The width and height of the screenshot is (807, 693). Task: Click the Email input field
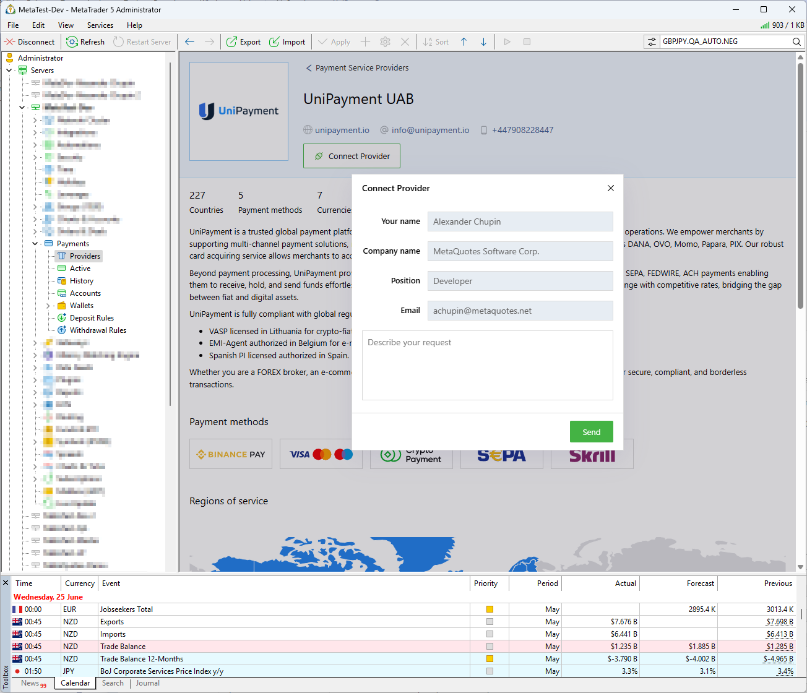(x=520, y=310)
